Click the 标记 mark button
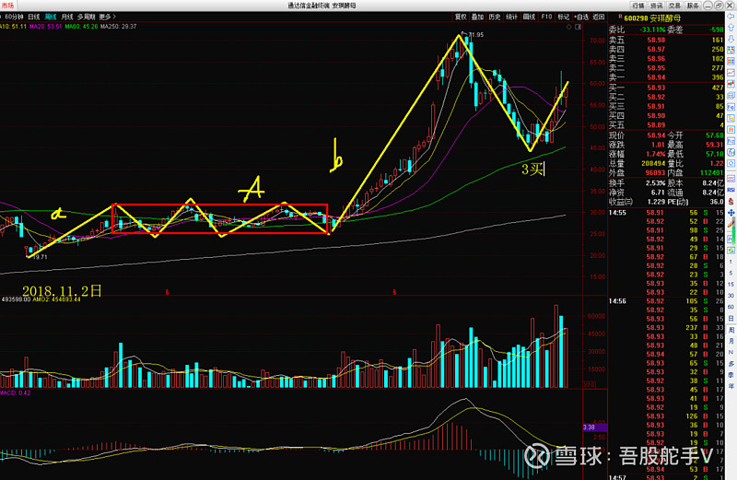Viewport: 737px width, 480px height. point(563,17)
